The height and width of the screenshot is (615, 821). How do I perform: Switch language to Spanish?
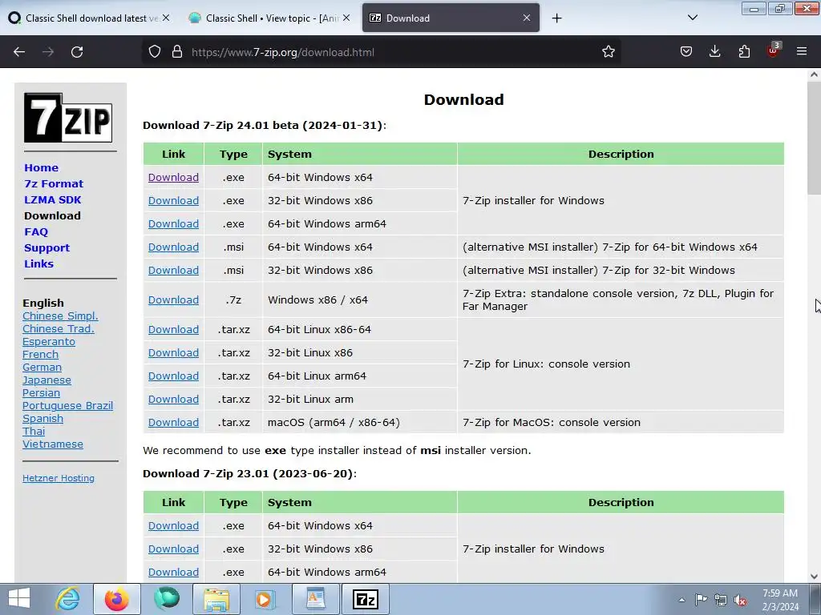point(42,418)
